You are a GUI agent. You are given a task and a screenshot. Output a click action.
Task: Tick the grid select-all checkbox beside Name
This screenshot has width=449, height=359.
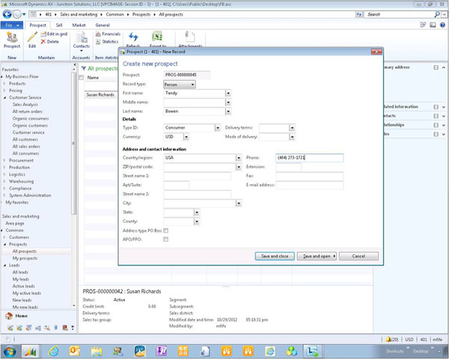81,77
